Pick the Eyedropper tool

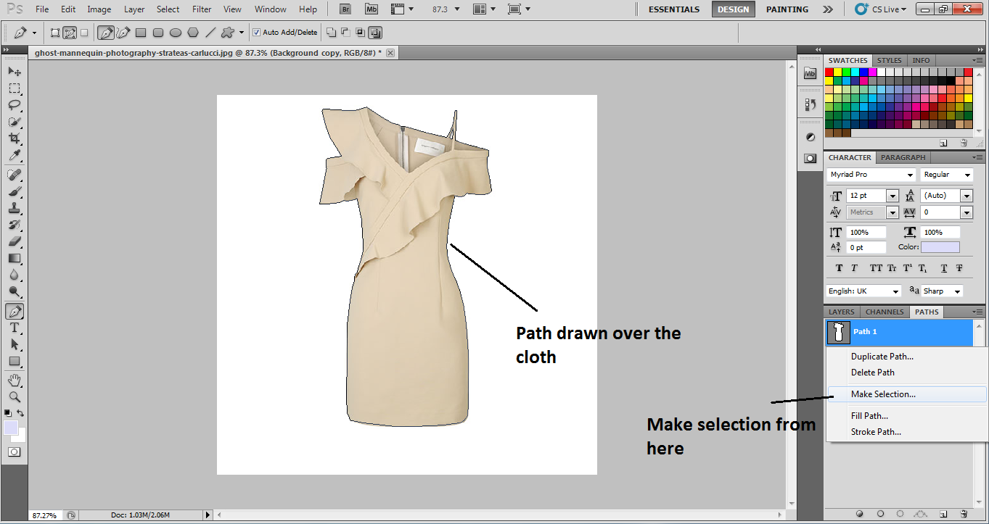[15, 155]
